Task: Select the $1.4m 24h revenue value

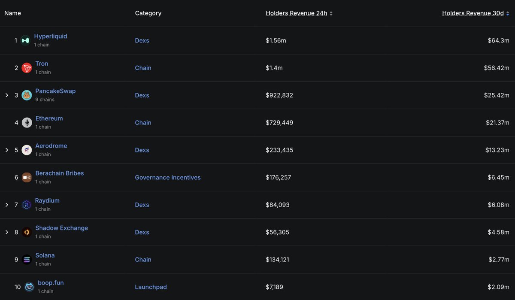Action: pyautogui.click(x=274, y=68)
